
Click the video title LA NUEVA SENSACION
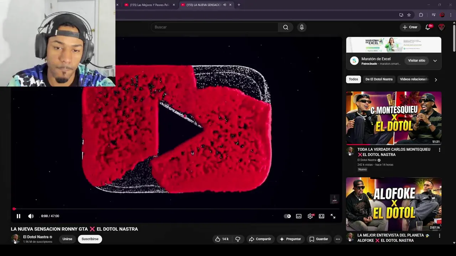[74, 229]
